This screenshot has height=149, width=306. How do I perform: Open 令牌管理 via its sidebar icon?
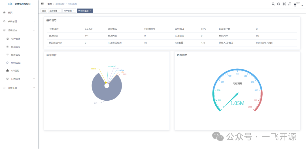(x=7, y=39)
